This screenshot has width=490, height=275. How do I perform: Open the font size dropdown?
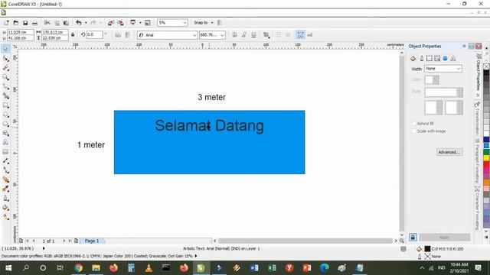pyautogui.click(x=222, y=35)
